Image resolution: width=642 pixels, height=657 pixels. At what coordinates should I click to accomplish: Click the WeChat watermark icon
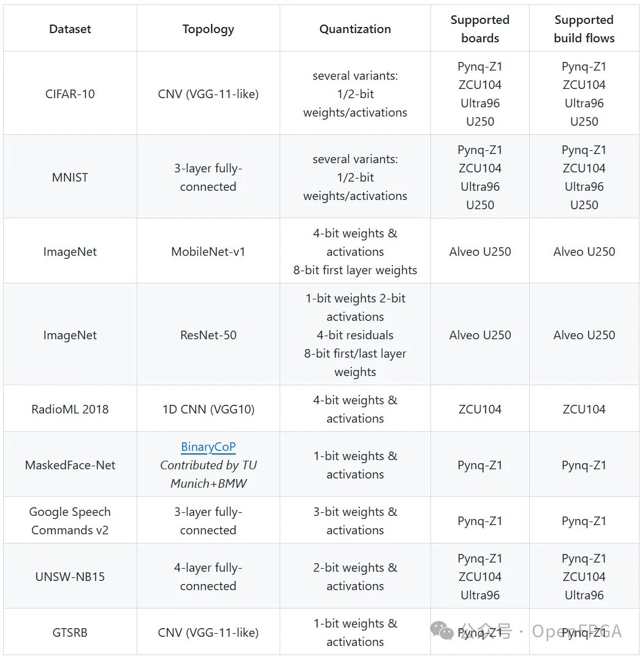(441, 631)
